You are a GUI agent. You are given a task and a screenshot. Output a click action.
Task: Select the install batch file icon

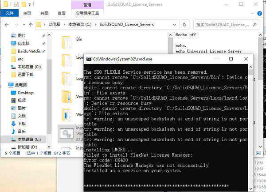tap(67, 133)
